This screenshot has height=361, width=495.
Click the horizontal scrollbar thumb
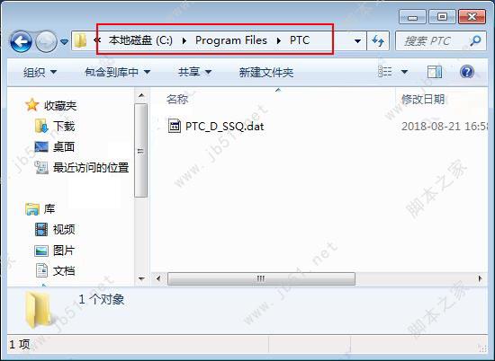261,278
